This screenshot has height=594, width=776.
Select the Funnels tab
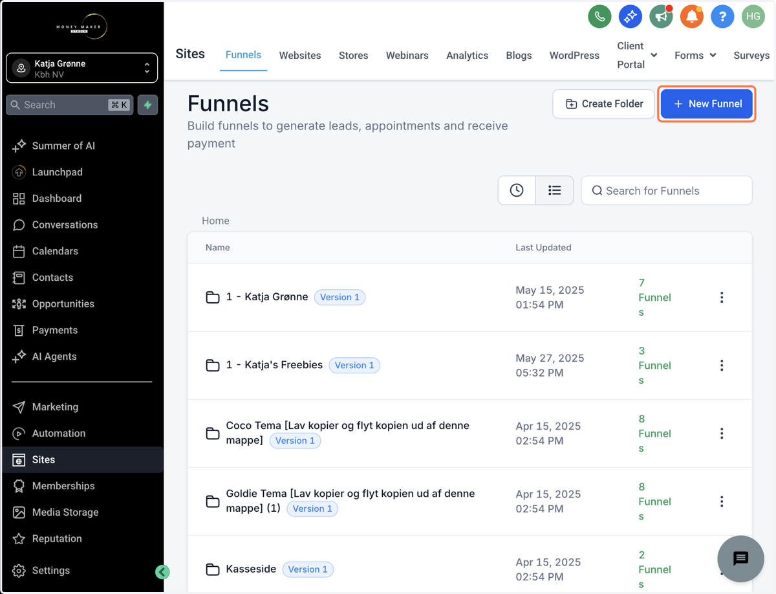pyautogui.click(x=243, y=54)
